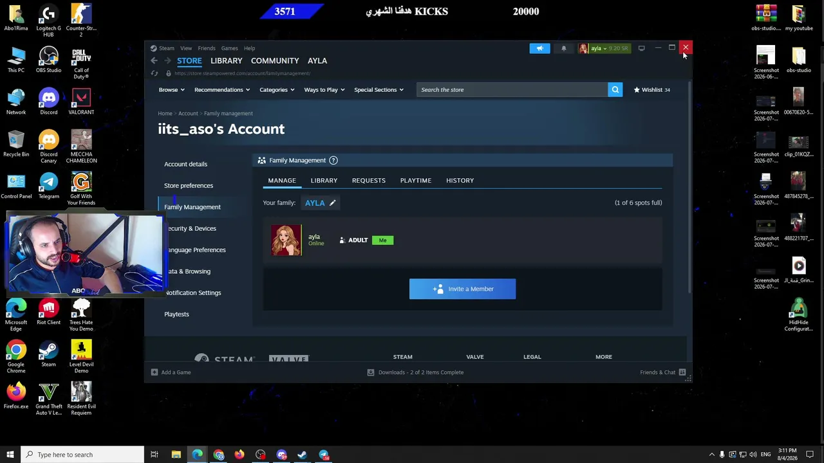
Task: Open Notification Settings in sidebar
Action: [193, 293]
